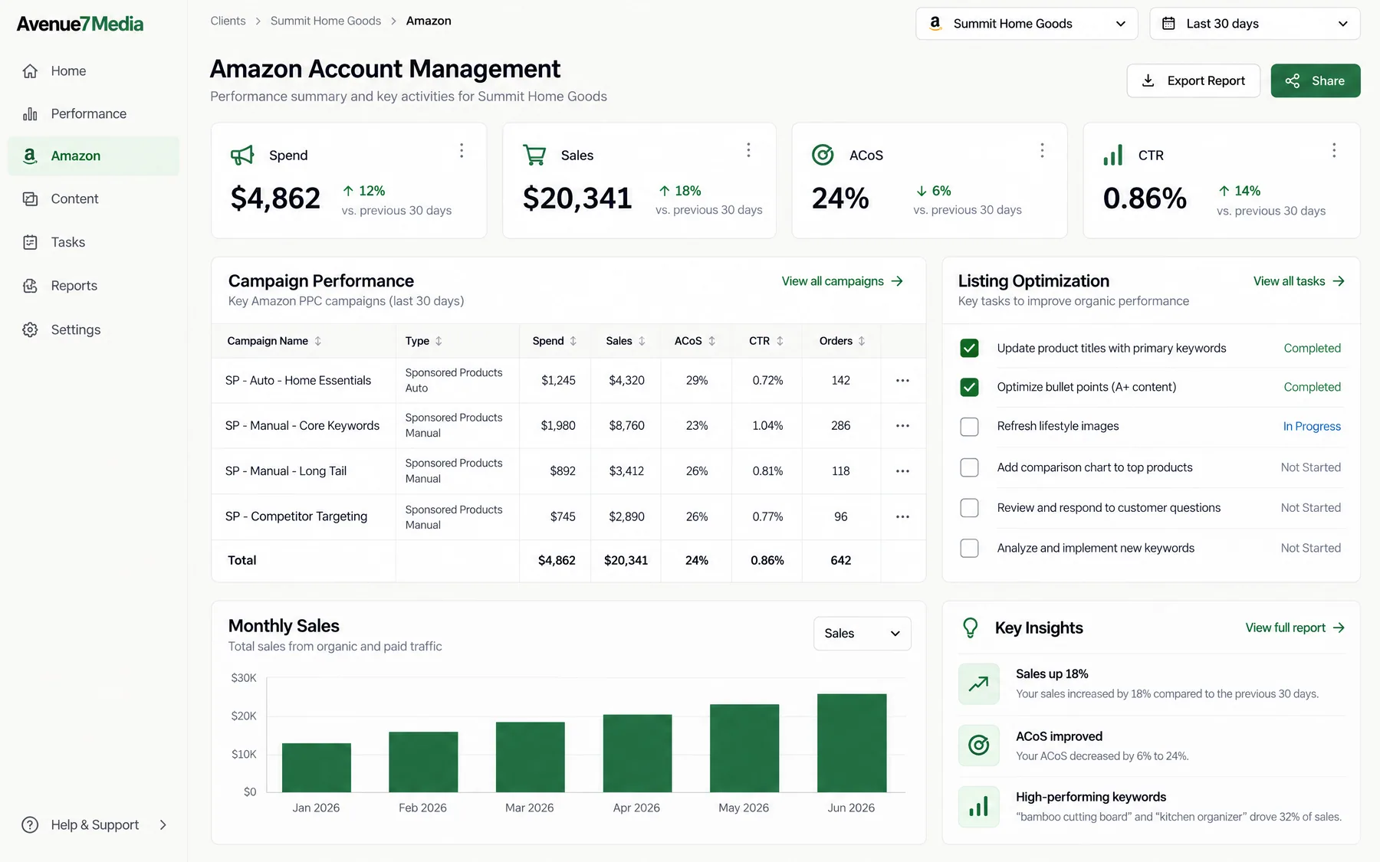Click the CTR bar chart icon

click(1112, 155)
